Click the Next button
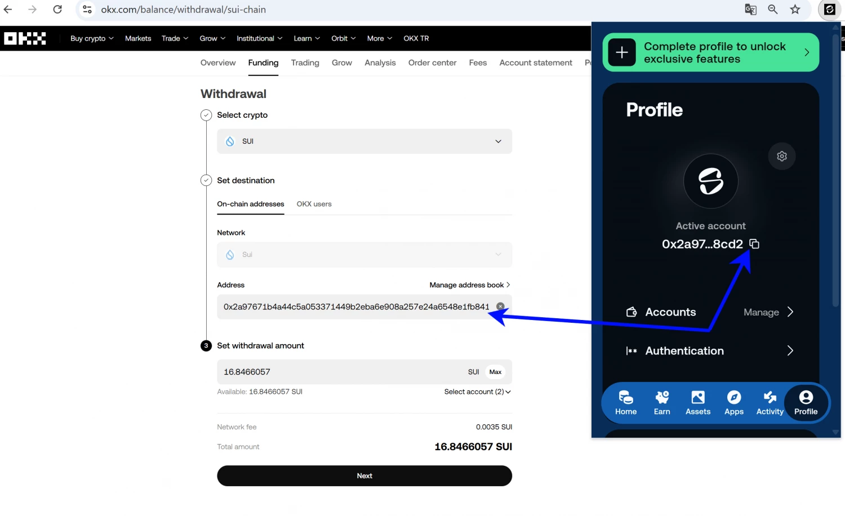This screenshot has width=845, height=516. click(x=364, y=476)
